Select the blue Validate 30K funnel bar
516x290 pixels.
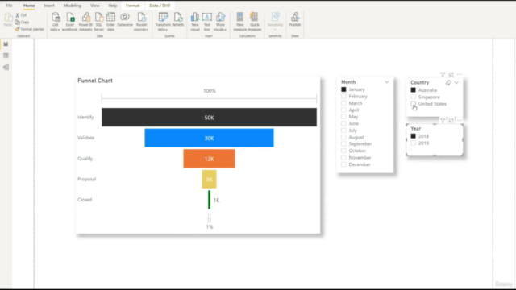209,138
